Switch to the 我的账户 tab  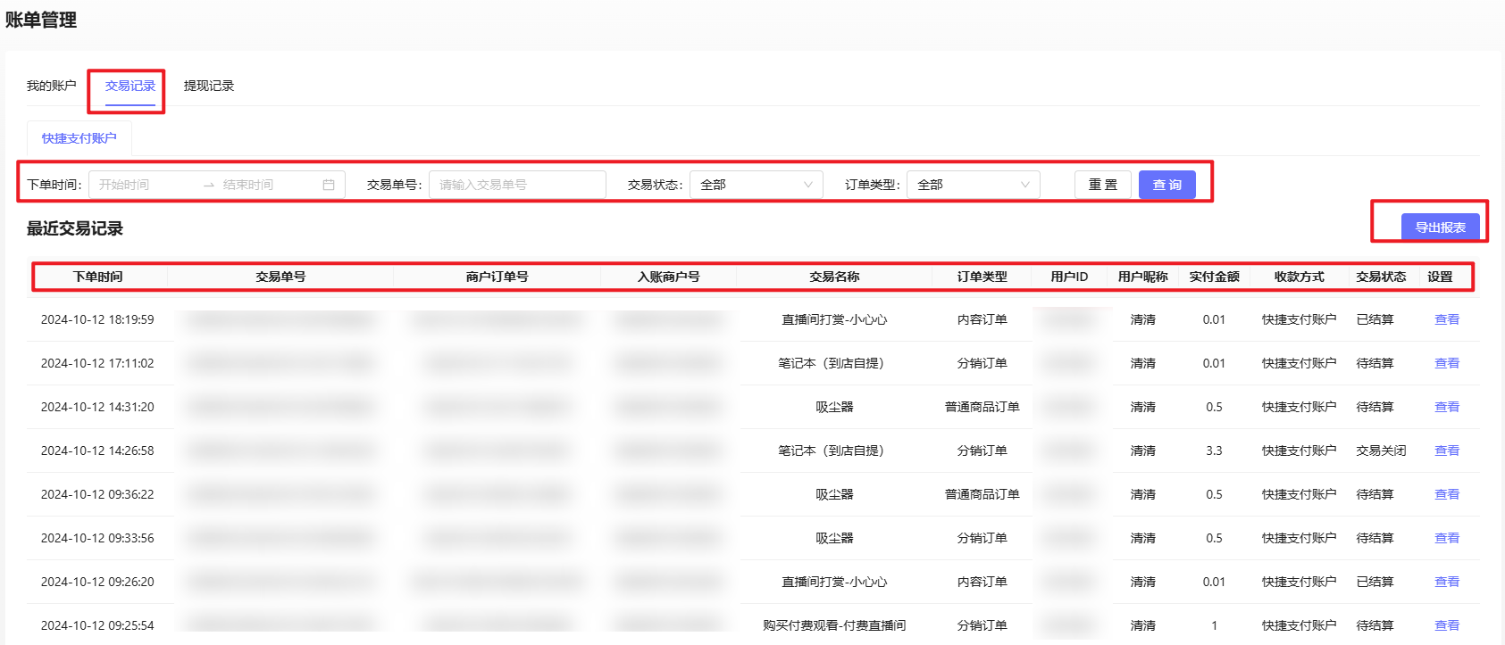51,86
